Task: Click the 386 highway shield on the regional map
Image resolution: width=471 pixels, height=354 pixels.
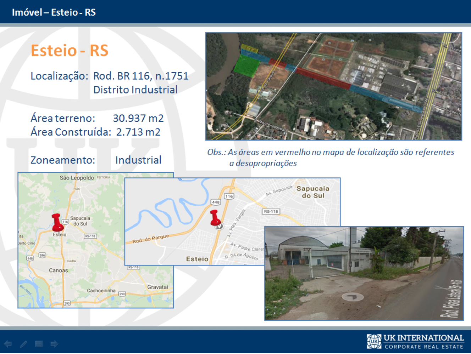Action: pyautogui.click(x=42, y=255)
